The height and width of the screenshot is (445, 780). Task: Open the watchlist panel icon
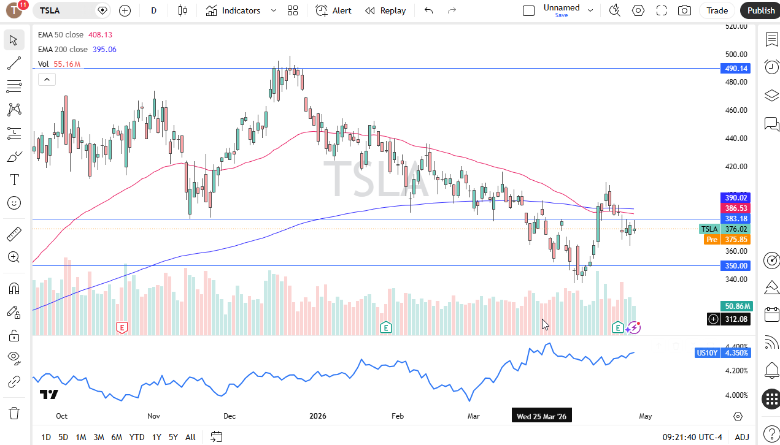tap(771, 40)
